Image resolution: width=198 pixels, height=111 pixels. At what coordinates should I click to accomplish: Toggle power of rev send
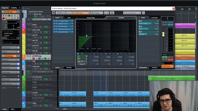(140, 27)
